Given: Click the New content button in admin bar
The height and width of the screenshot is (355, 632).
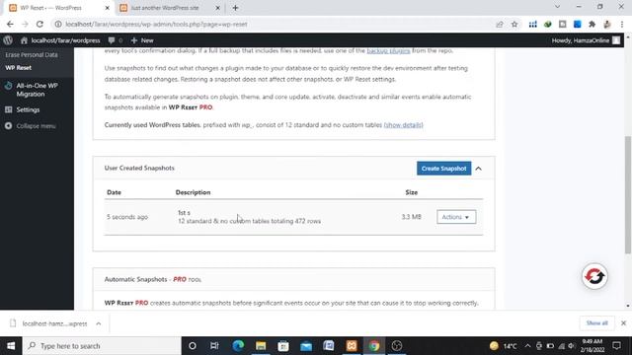Looking at the screenshot, I should (142, 40).
